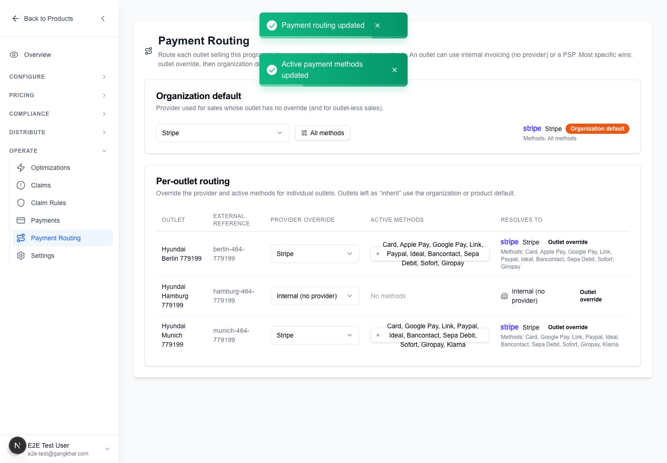Click the All methods button
Viewport: 667px width, 463px height.
tap(323, 133)
